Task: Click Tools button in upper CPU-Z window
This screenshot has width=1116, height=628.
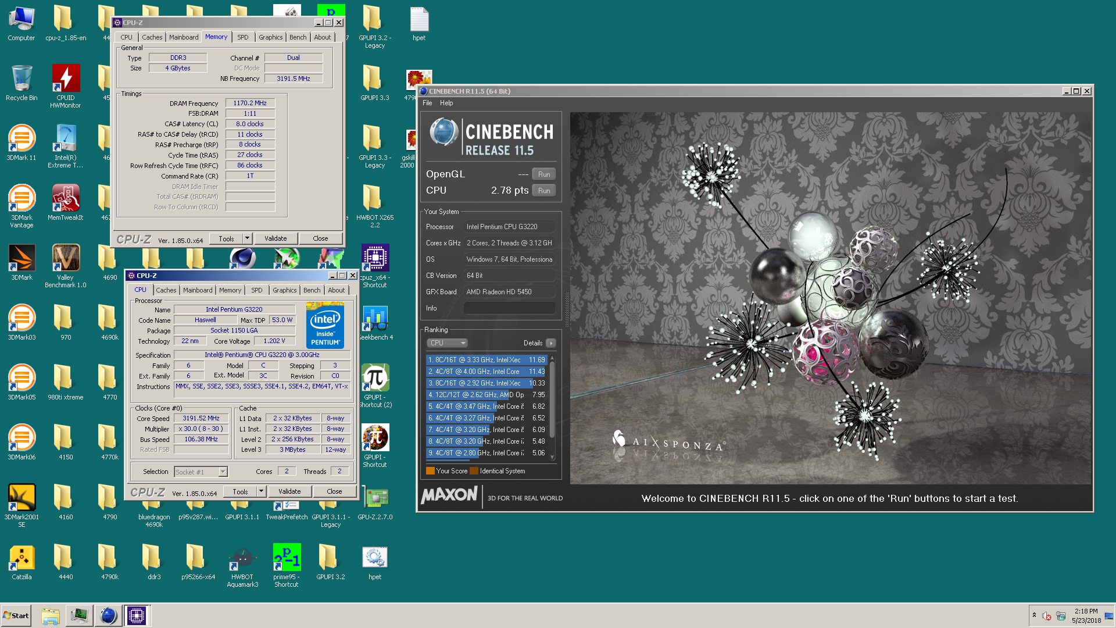Action: click(226, 238)
